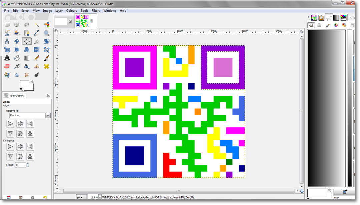Open the Select menu
The image size is (360, 205).
(25, 11)
